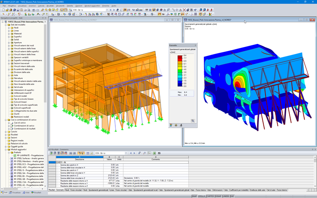Open the File menu
The height and width of the screenshot is (198, 317).
click(x=4, y=6)
